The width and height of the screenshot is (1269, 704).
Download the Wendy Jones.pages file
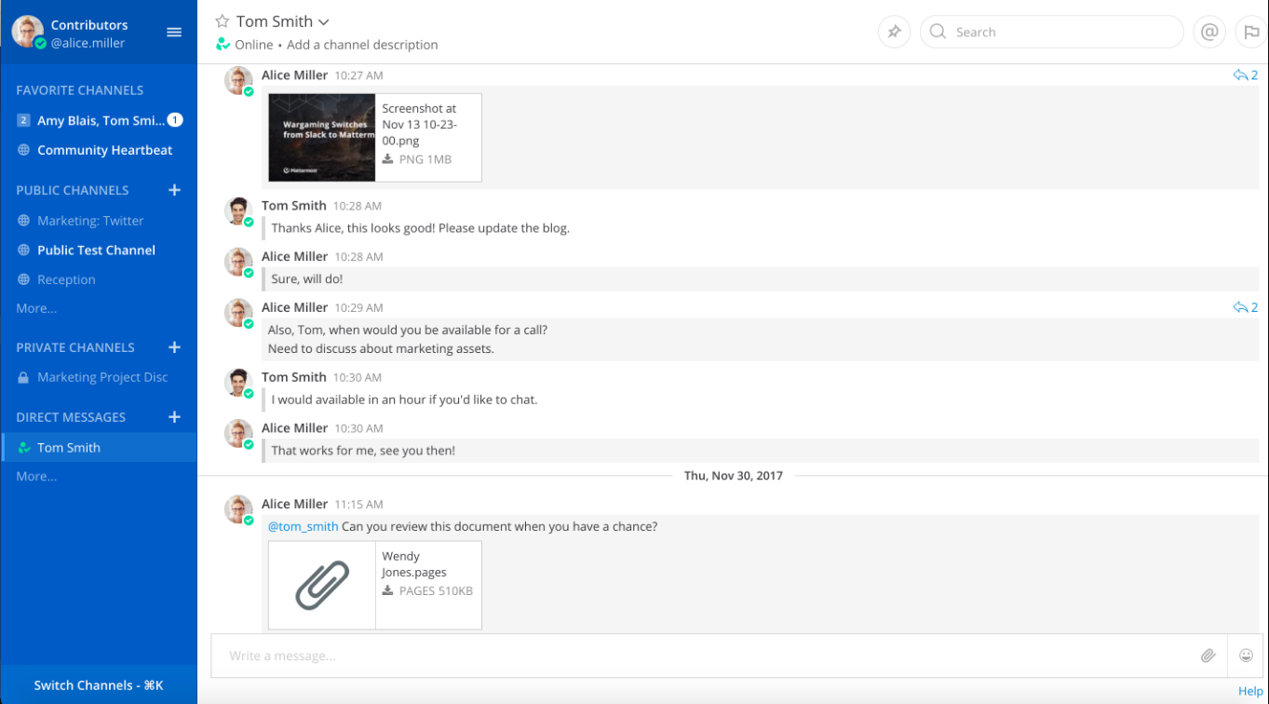coord(388,591)
